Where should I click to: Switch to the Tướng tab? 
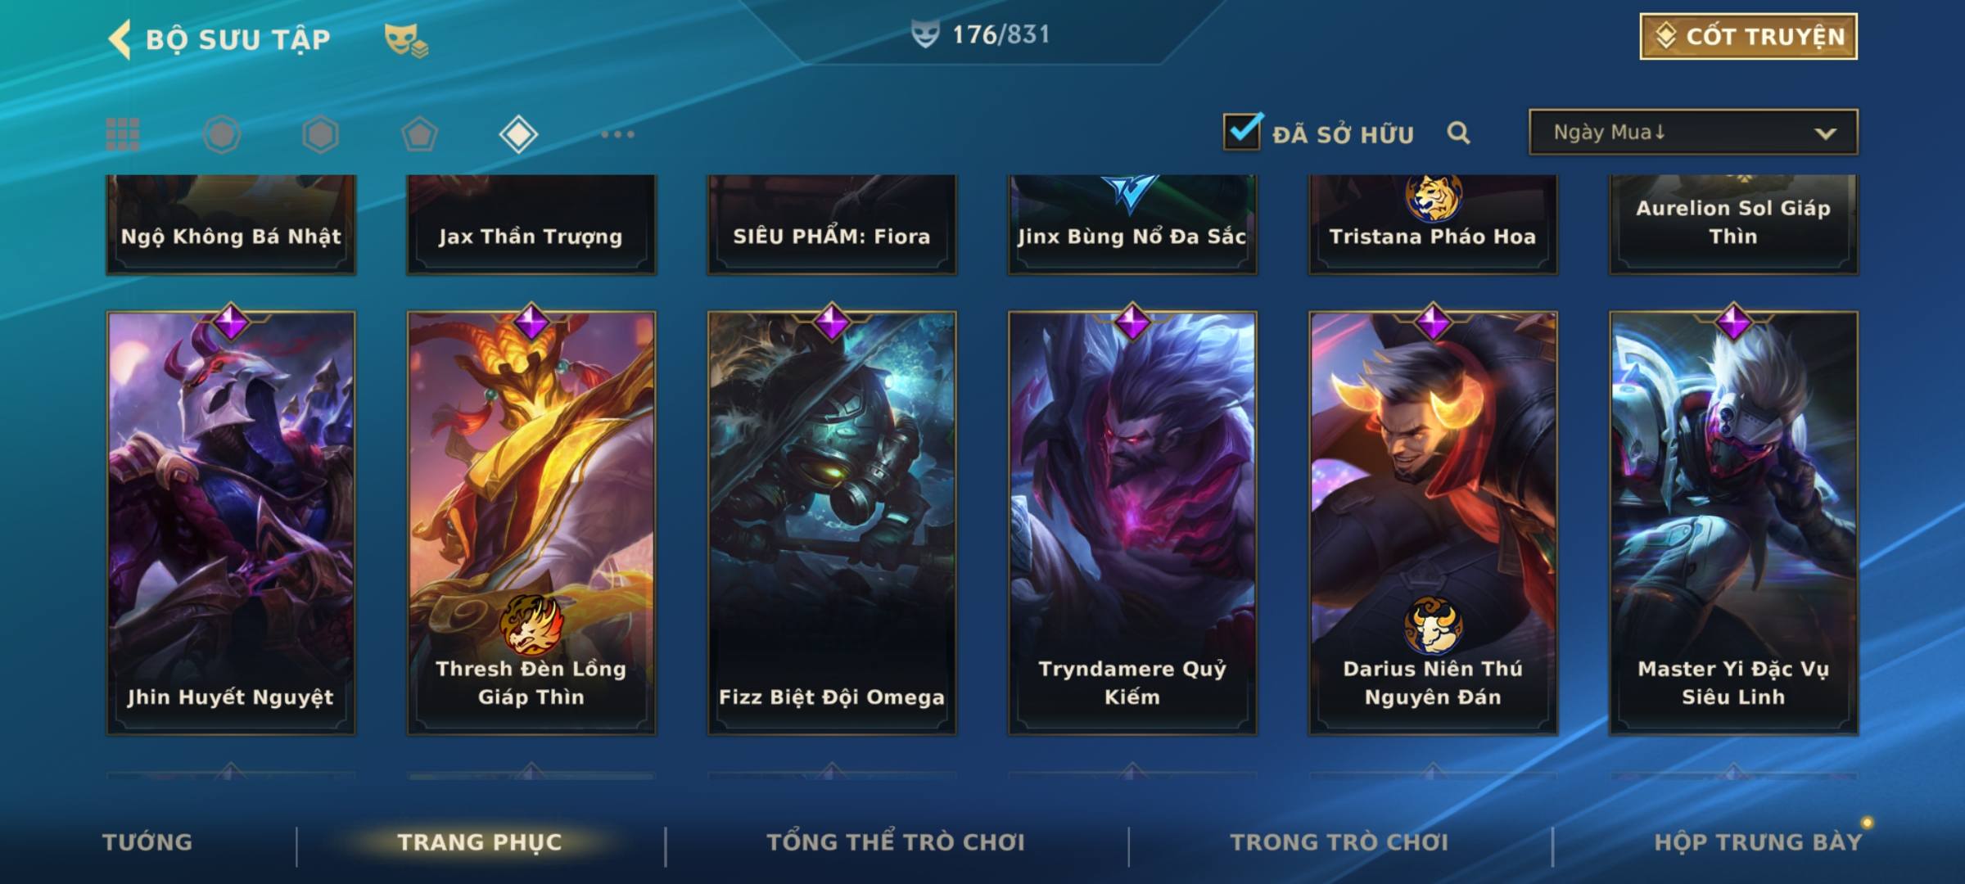147,842
